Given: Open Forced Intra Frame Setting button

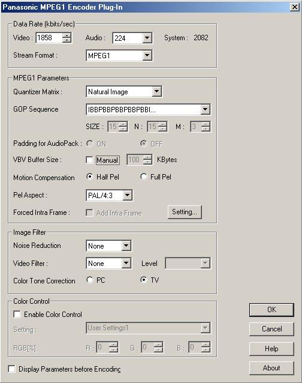Looking at the screenshot, I should point(185,212).
